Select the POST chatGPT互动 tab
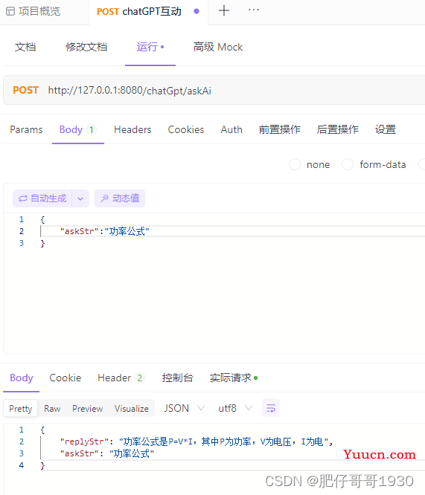Screen dimensions: 425x495 tap(139, 11)
